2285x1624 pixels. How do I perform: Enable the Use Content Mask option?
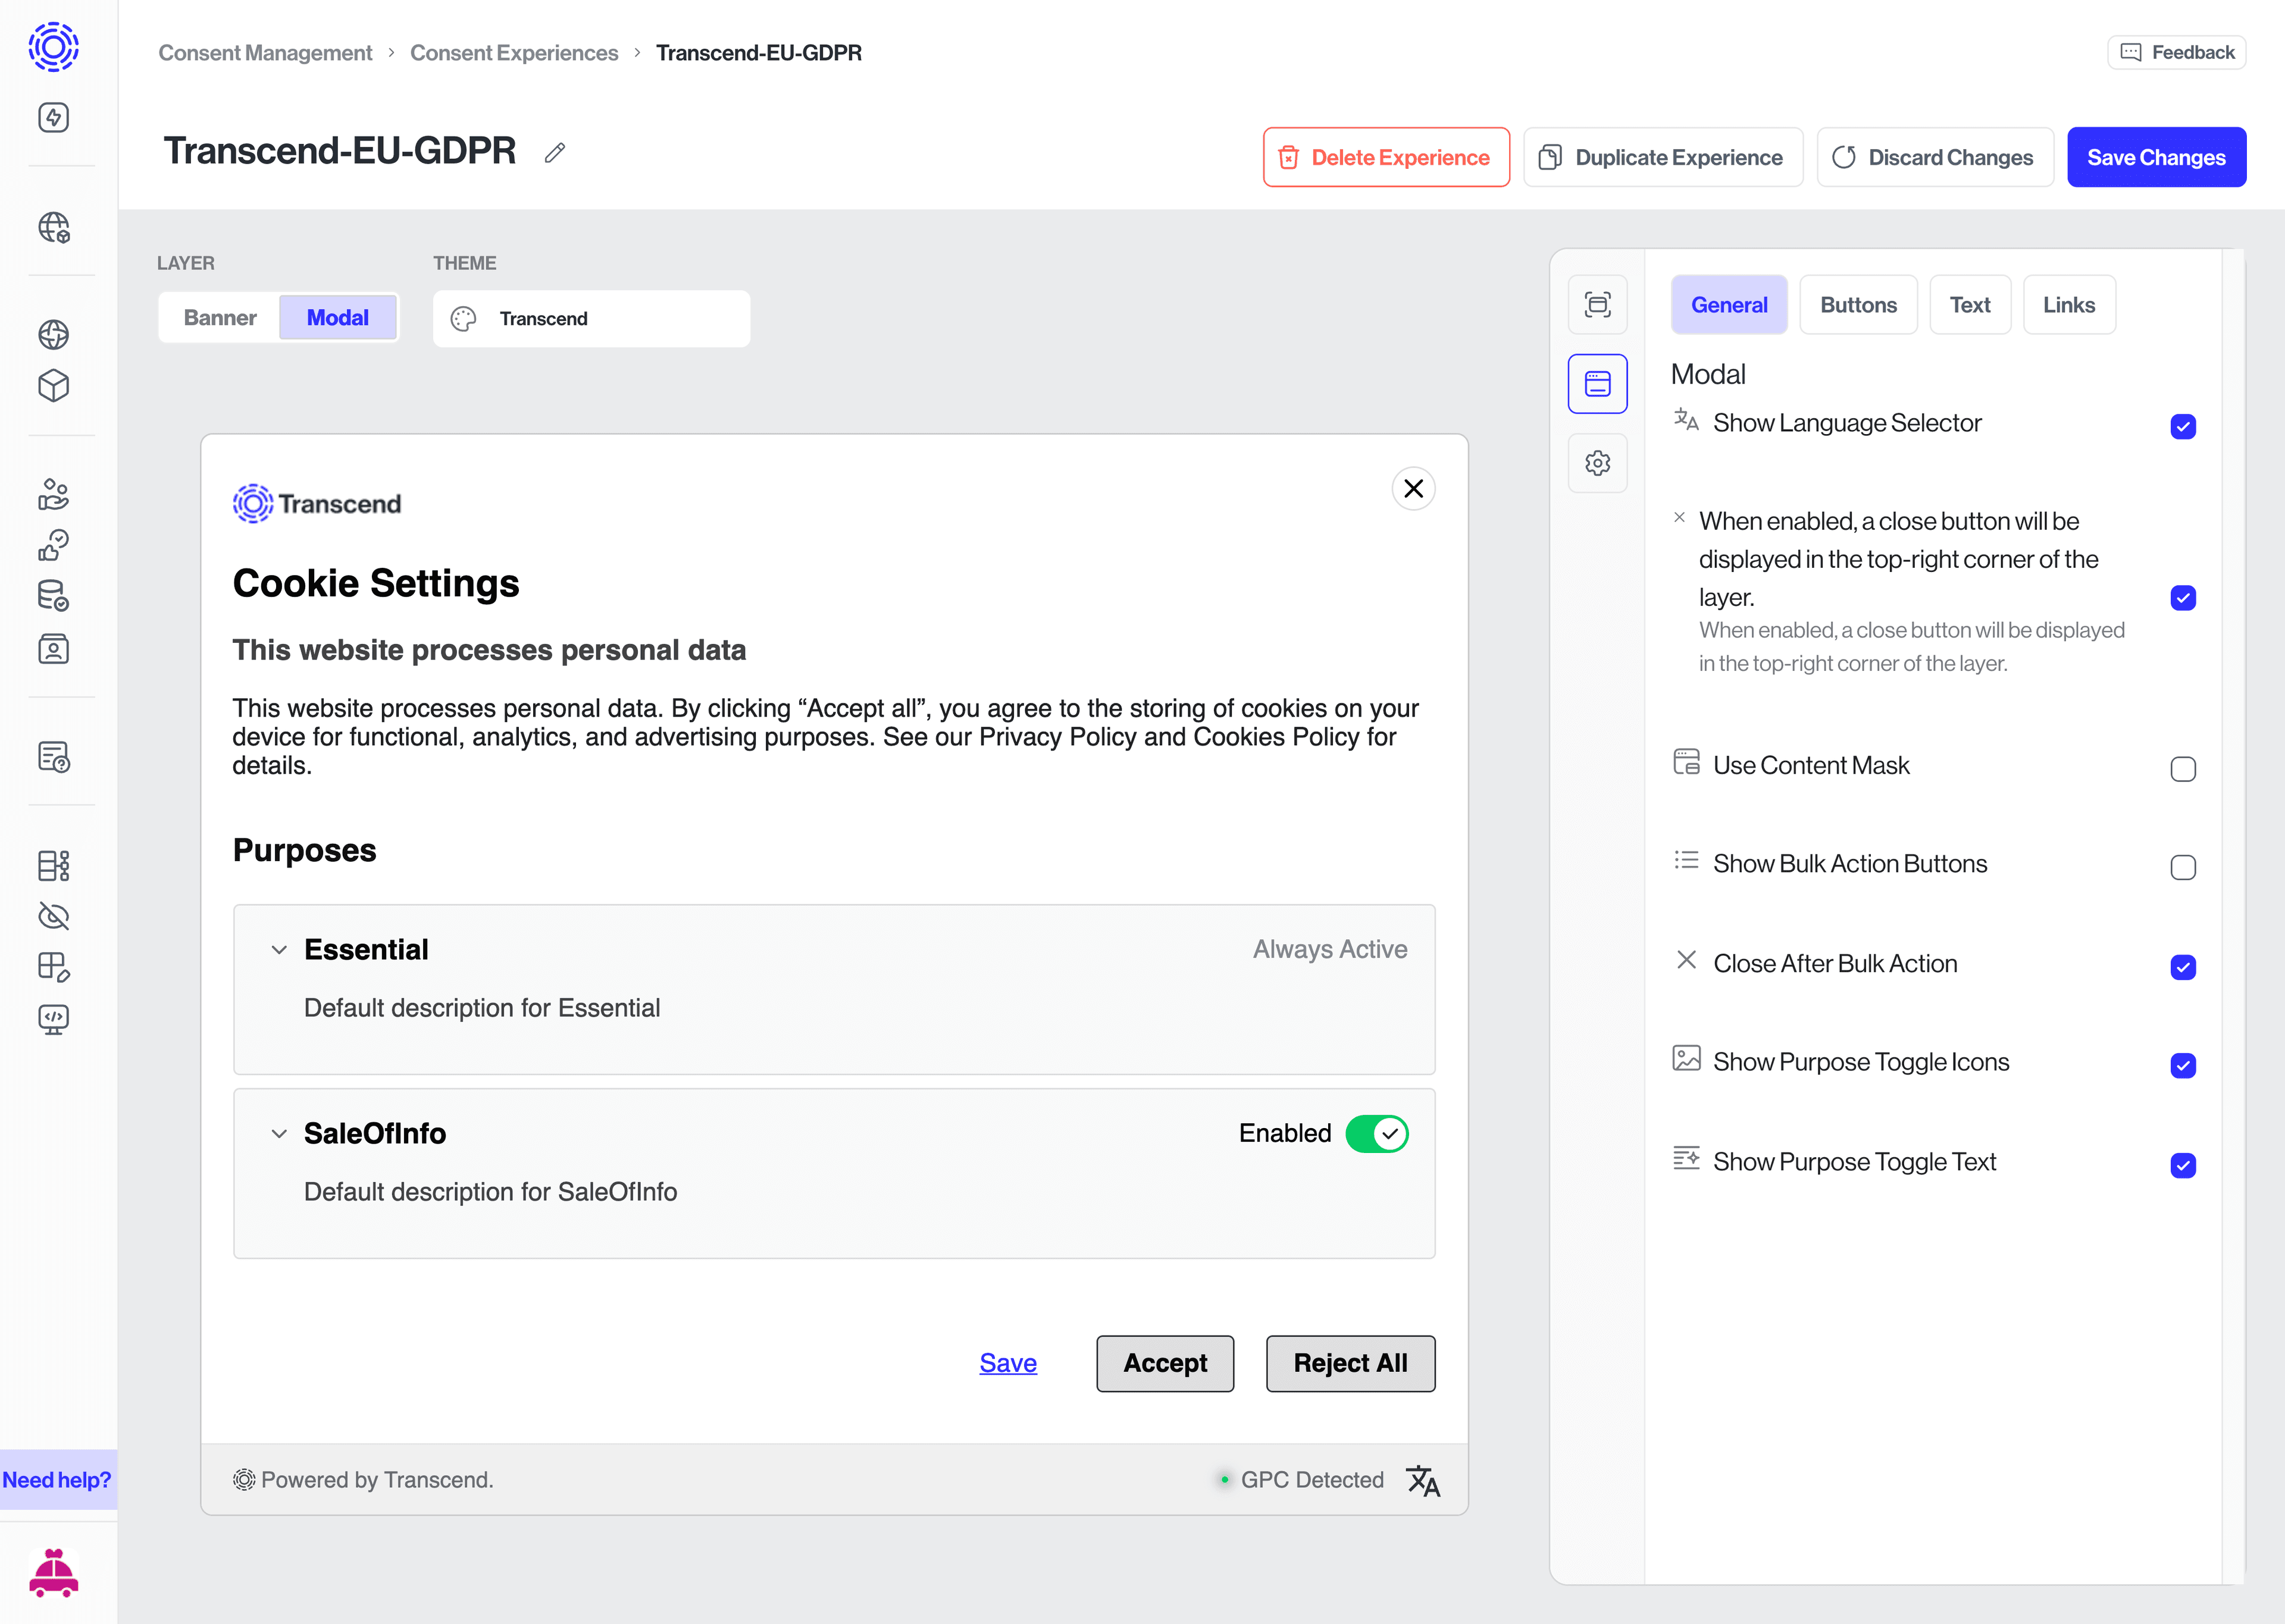coord(2183,769)
